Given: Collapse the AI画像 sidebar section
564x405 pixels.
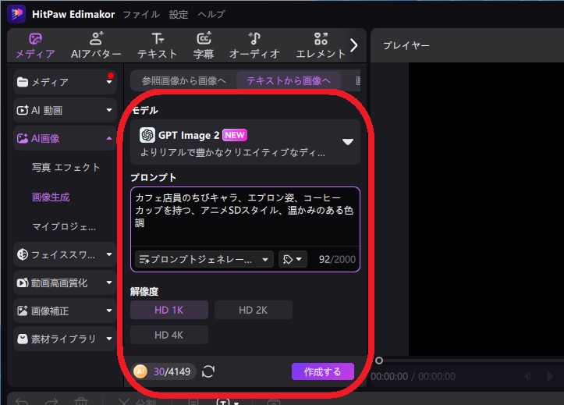Looking at the screenshot, I should pos(65,138).
